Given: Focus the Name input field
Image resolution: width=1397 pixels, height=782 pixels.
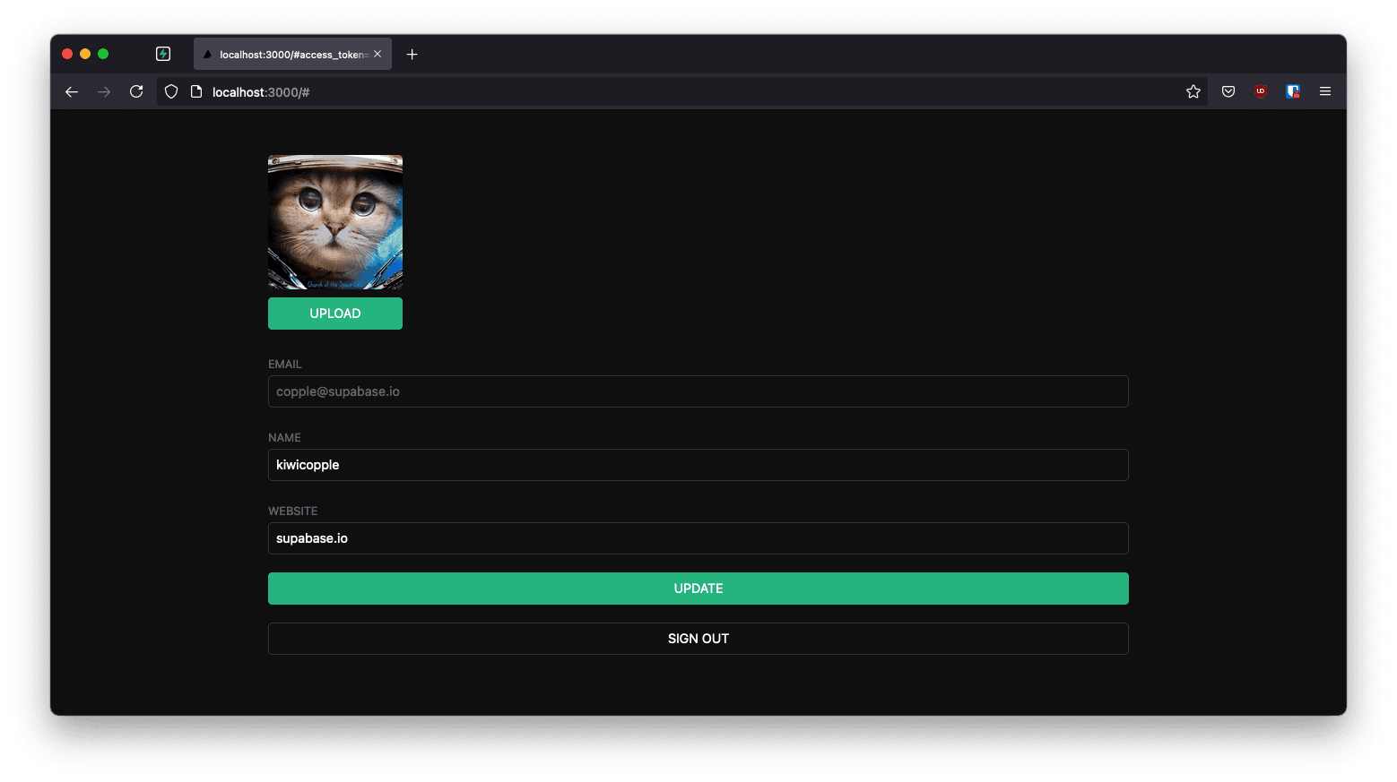Looking at the screenshot, I should point(698,465).
